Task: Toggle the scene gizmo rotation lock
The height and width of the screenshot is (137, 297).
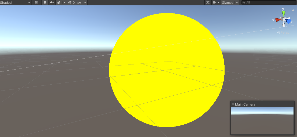Action: tap(293, 10)
